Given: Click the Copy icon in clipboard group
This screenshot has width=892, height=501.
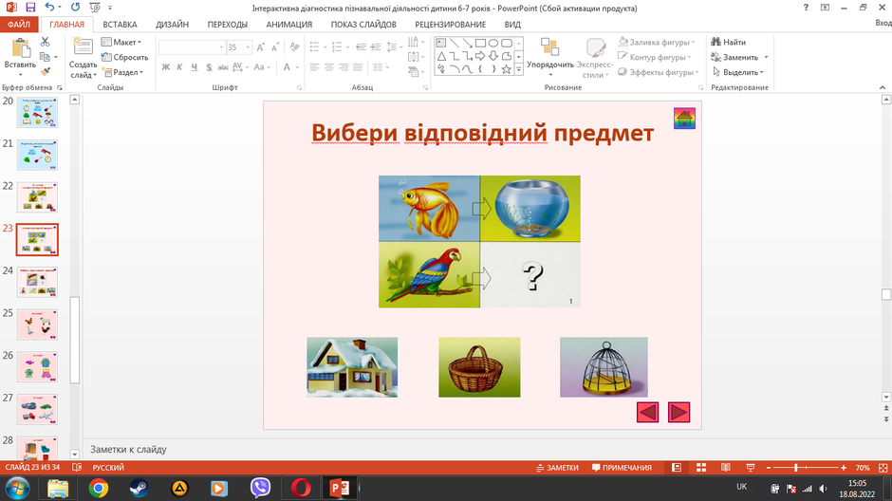Looking at the screenshot, I should point(45,57).
